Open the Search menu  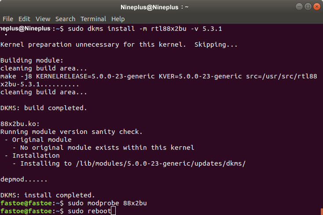click(x=65, y=19)
